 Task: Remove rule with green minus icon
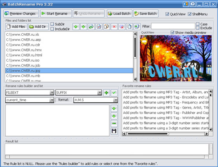point(114,124)
